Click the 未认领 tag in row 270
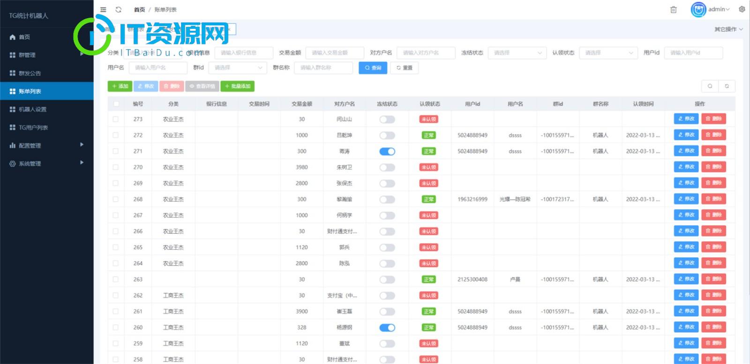 click(x=429, y=167)
